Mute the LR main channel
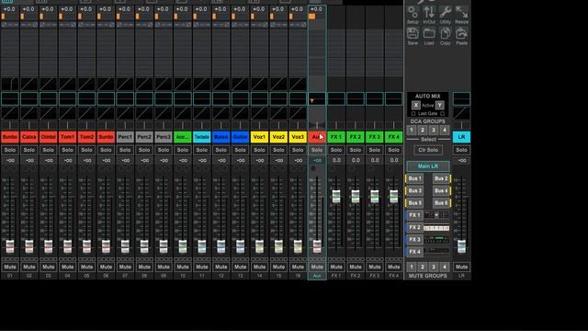Image resolution: width=588 pixels, height=331 pixels. pos(461,267)
